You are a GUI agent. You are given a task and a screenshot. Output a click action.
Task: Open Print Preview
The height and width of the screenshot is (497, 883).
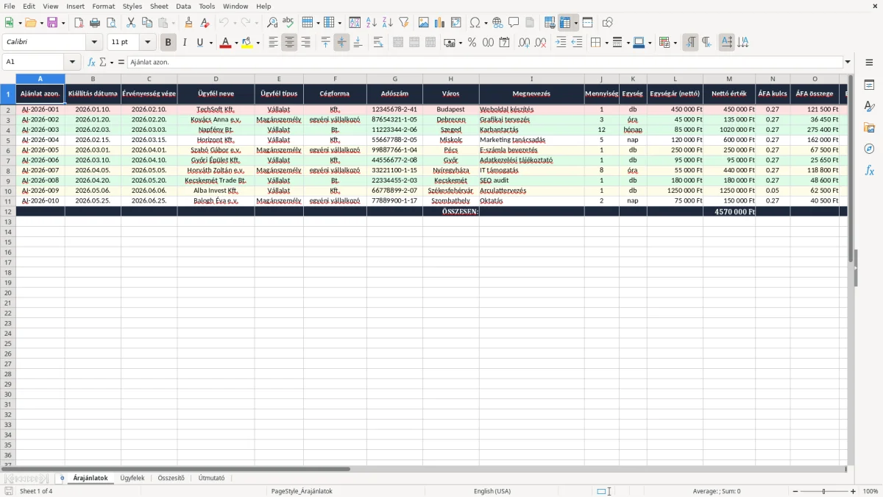pos(111,23)
